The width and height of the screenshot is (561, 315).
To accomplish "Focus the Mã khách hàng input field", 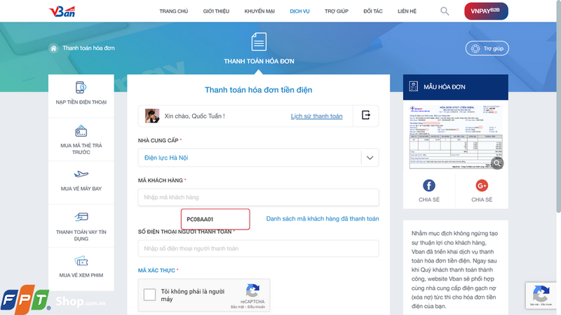I will click(258, 197).
